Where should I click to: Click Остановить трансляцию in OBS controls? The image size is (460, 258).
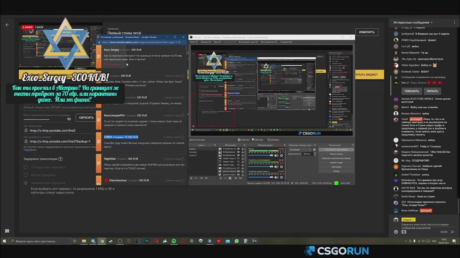[336, 149]
